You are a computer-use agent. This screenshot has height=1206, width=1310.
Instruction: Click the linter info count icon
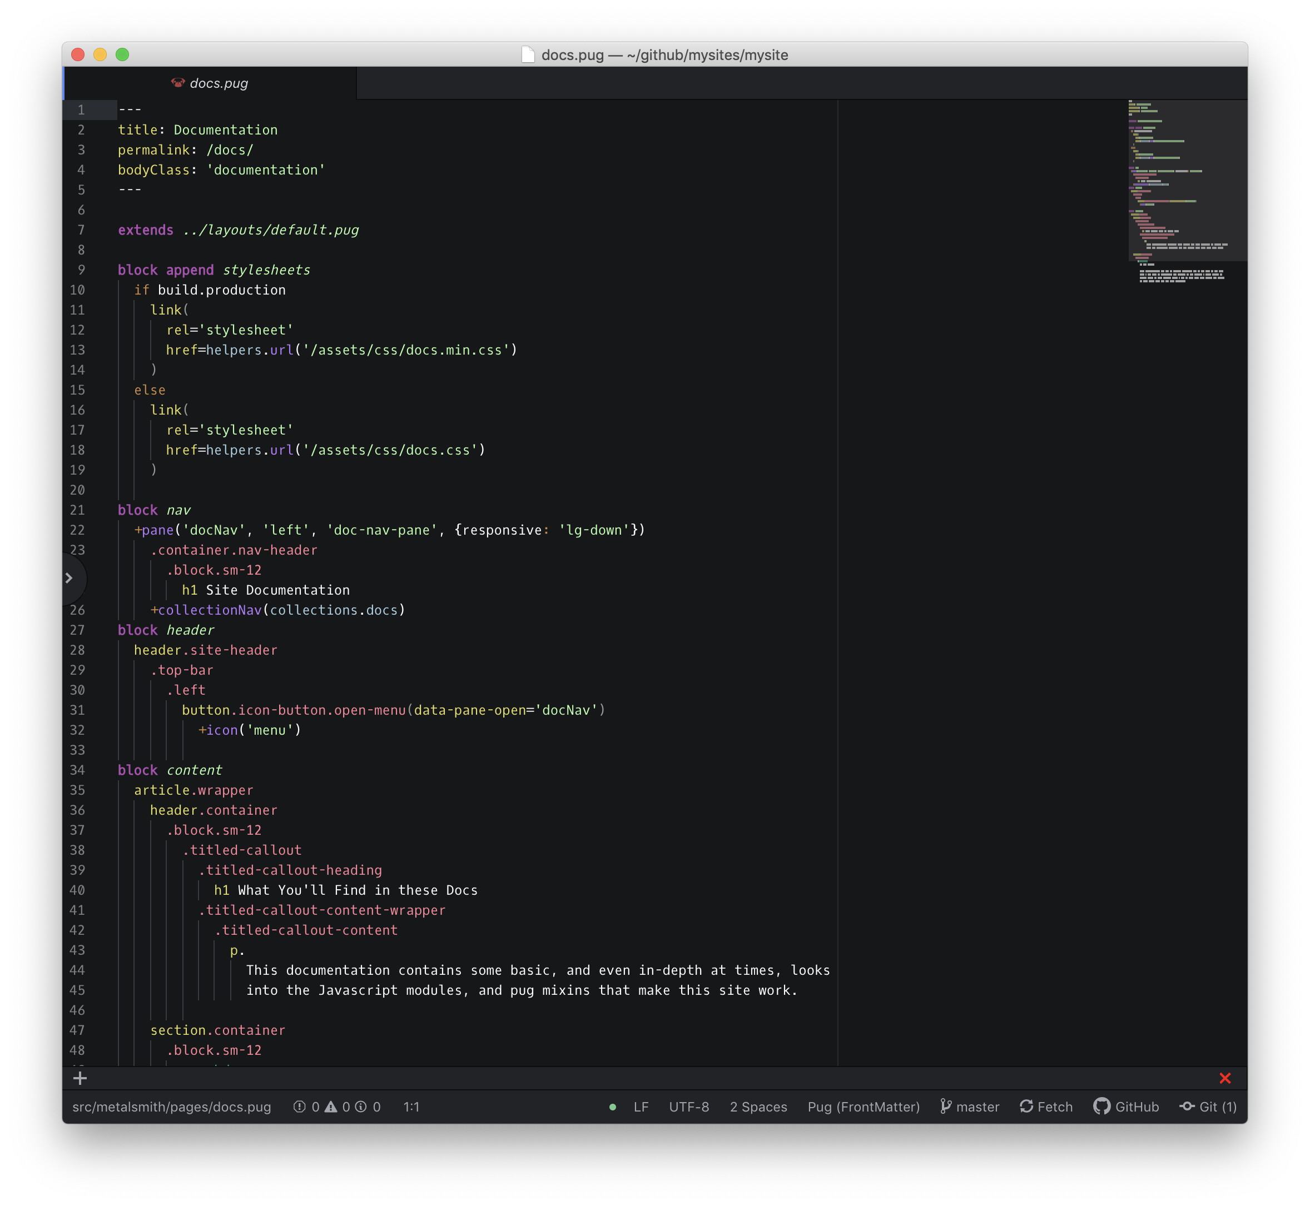point(360,1107)
